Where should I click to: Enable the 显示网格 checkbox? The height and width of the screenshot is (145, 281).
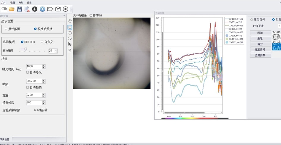[x=91, y=15]
